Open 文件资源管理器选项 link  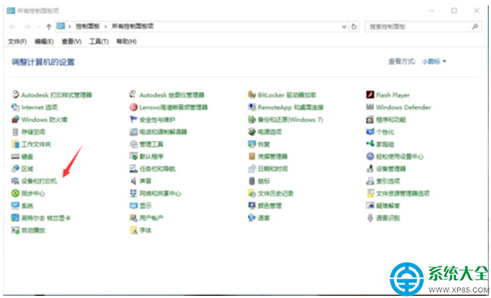coord(403,193)
